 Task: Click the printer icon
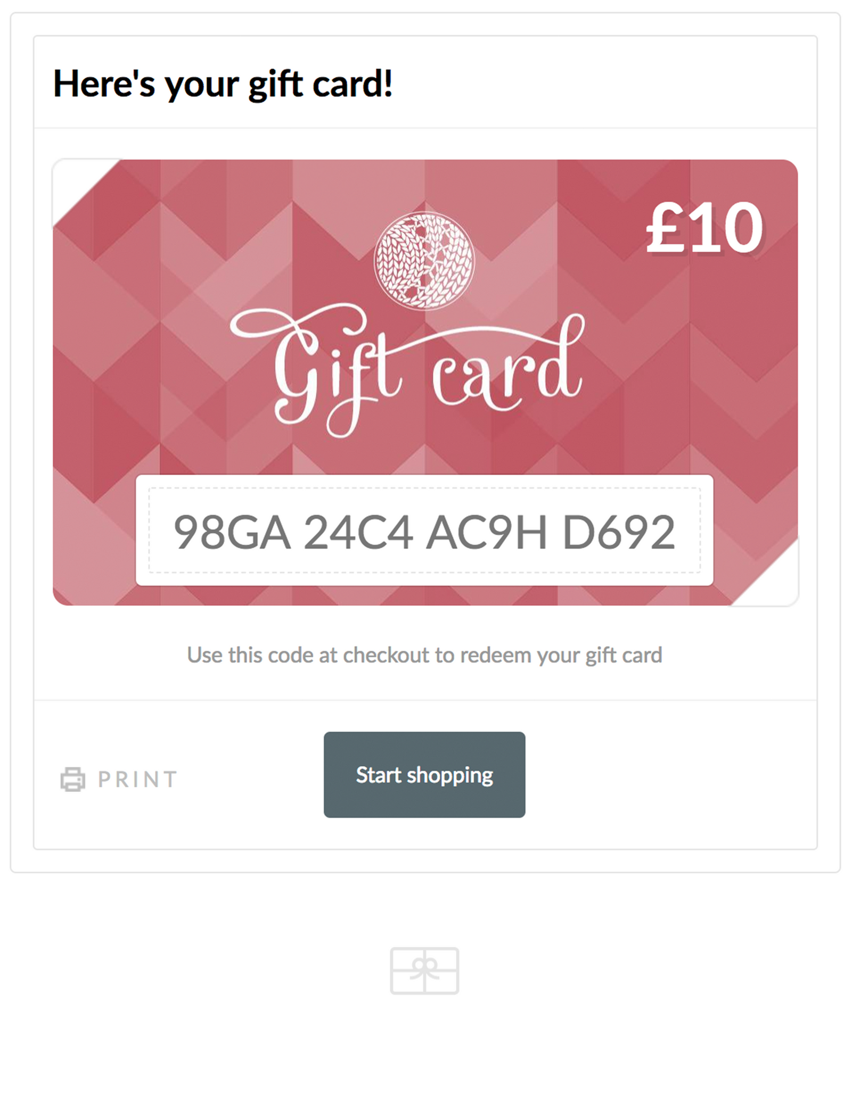point(72,779)
